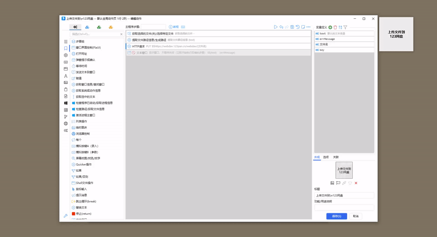Click the run/debug play icon
437x237 pixels.
click(x=276, y=27)
